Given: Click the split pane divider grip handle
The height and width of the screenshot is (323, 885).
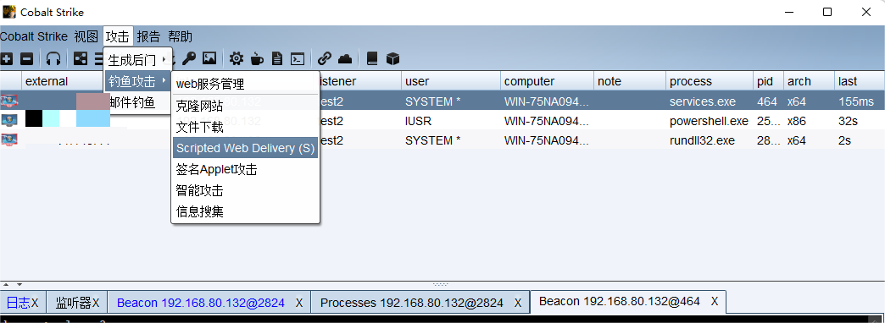Looking at the screenshot, I should click(440, 285).
